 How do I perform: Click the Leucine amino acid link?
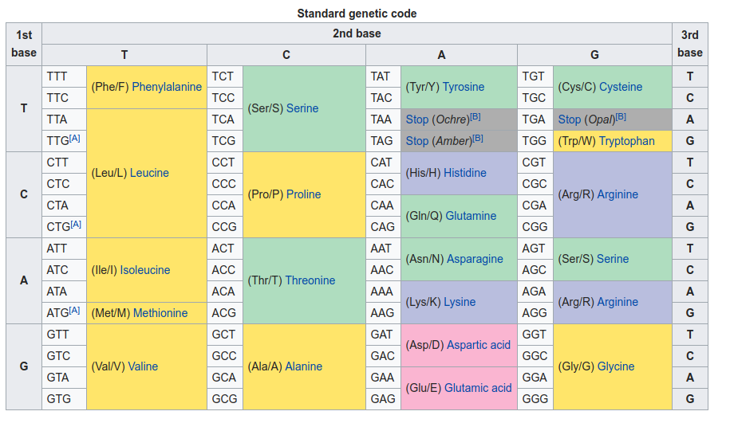(x=149, y=173)
